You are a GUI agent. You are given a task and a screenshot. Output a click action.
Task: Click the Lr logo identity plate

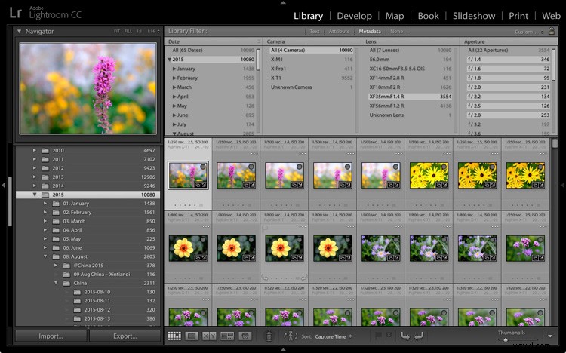point(16,13)
